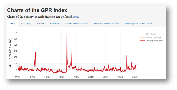This screenshot has width=177, height=90.
Task: Open Subcategories of Hist. Index tab
Action: coord(138,24)
